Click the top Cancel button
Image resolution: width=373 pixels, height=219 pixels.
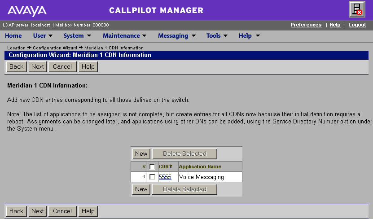(x=62, y=66)
